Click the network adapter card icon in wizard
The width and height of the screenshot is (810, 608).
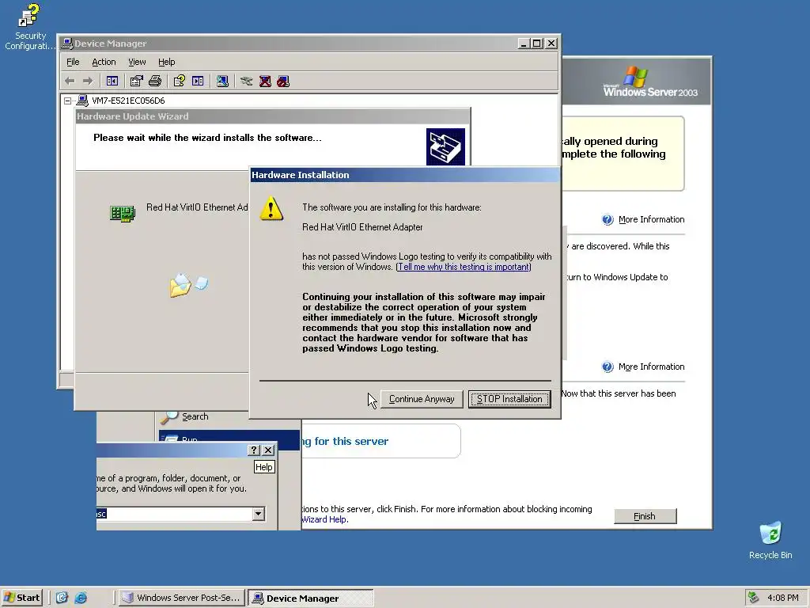123,213
